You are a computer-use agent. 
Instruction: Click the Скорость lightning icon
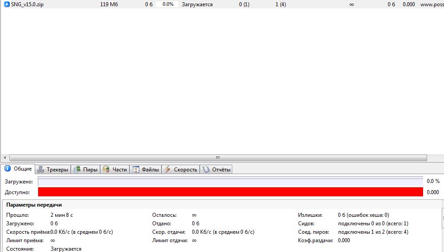[x=167, y=169]
